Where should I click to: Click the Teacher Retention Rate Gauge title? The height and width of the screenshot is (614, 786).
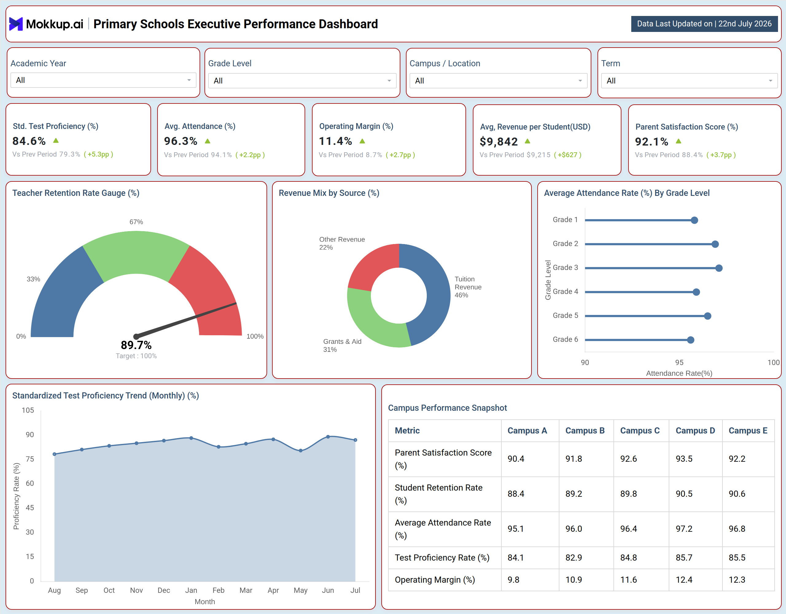(x=76, y=193)
